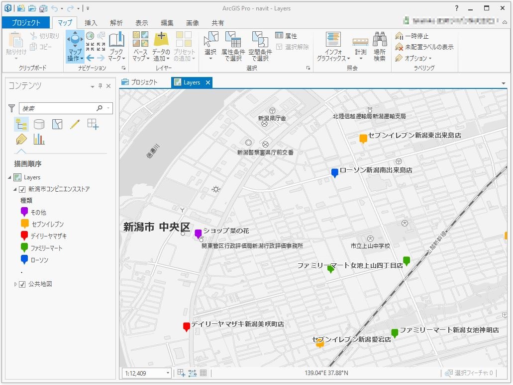Select the List By Selection icon

(57, 124)
